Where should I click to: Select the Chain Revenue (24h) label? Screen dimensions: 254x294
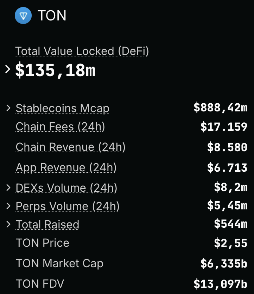(70, 147)
